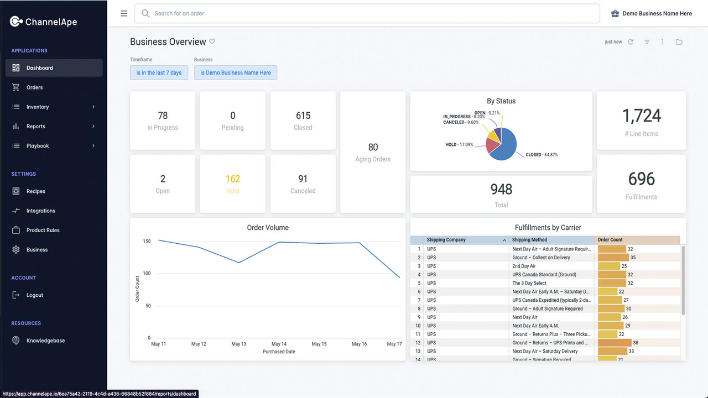Expand the Playbook section
708x398 pixels.
(37, 145)
